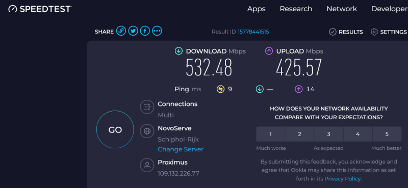
Task: Click the Change Server link
Action: coord(181,149)
